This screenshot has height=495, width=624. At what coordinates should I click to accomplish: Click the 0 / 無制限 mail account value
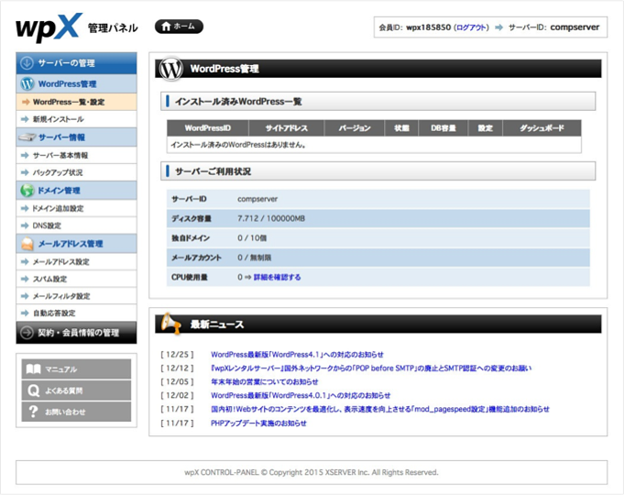(254, 258)
